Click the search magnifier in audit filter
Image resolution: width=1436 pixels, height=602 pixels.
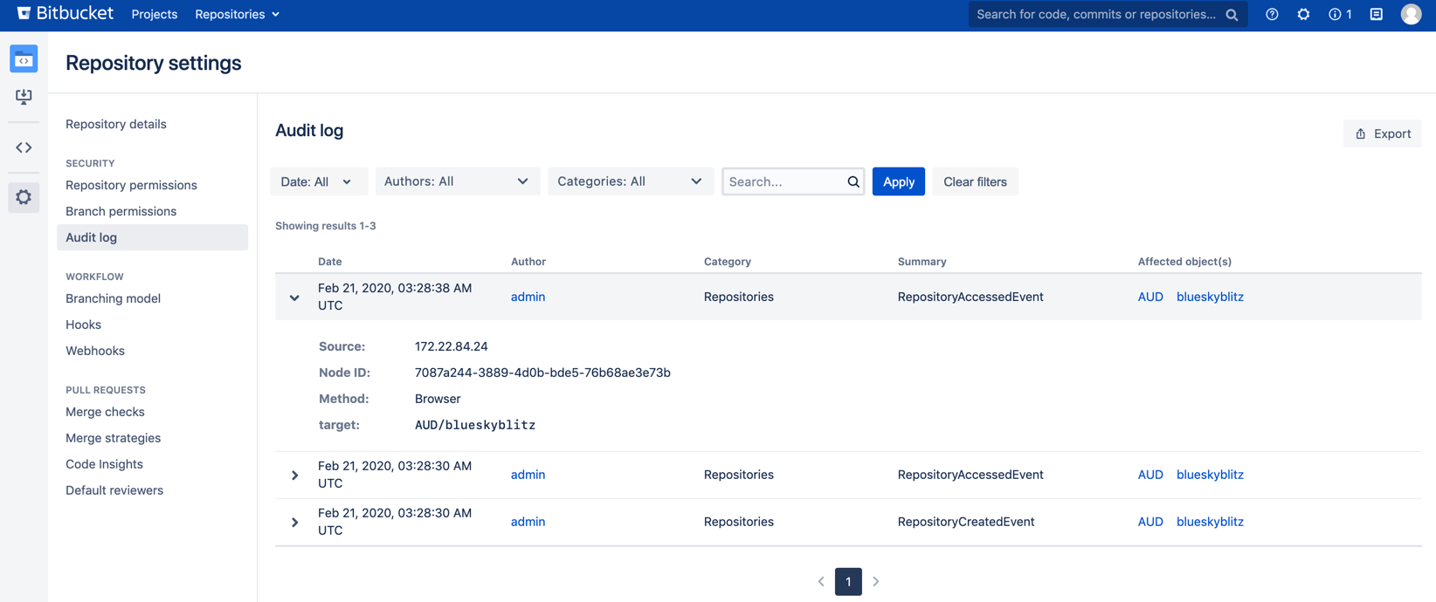tap(853, 181)
